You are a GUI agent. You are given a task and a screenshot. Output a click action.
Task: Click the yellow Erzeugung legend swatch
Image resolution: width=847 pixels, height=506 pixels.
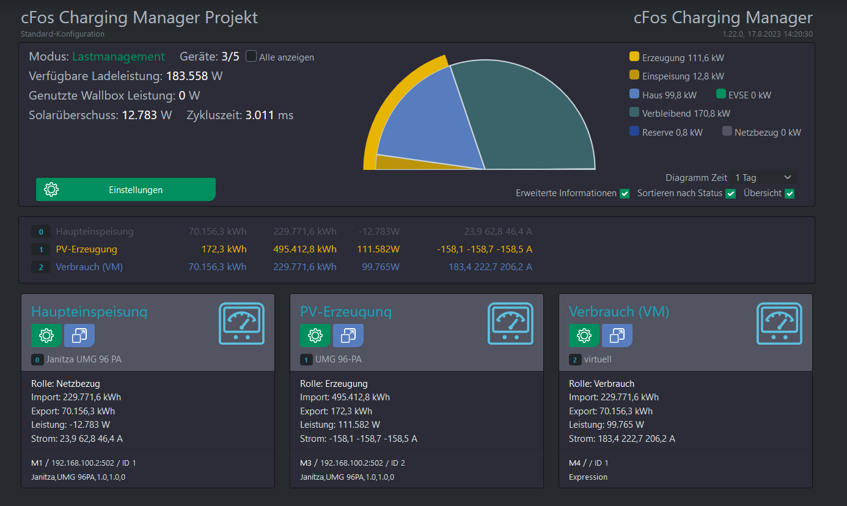pos(634,57)
